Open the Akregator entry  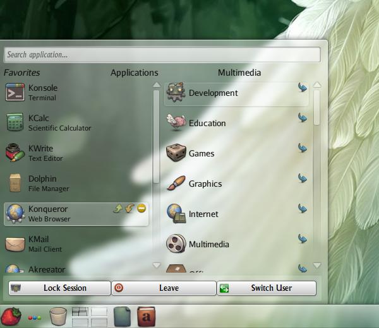pos(76,269)
